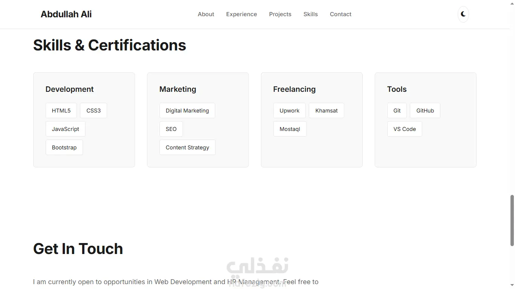Click the Bootstrap skill badge

pos(64,148)
